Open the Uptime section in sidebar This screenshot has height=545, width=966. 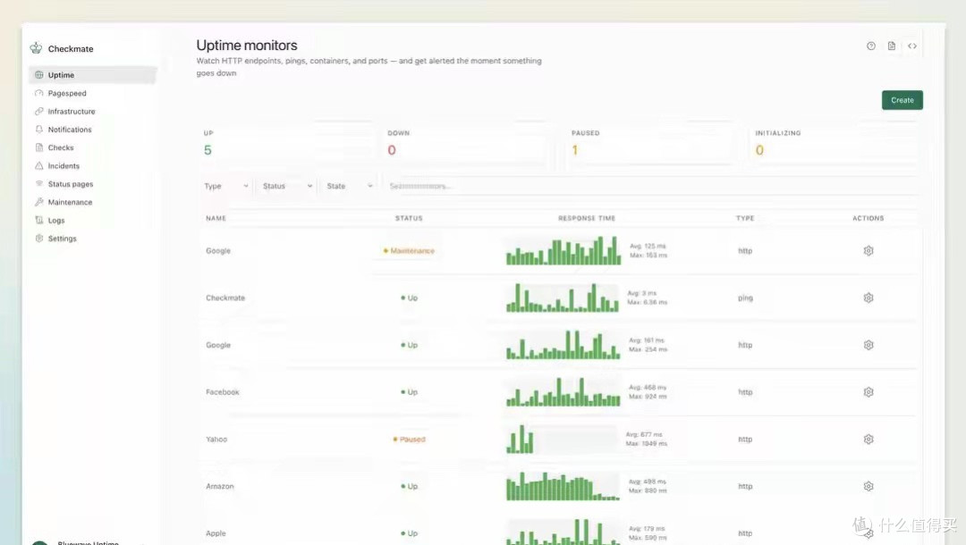[92, 75]
